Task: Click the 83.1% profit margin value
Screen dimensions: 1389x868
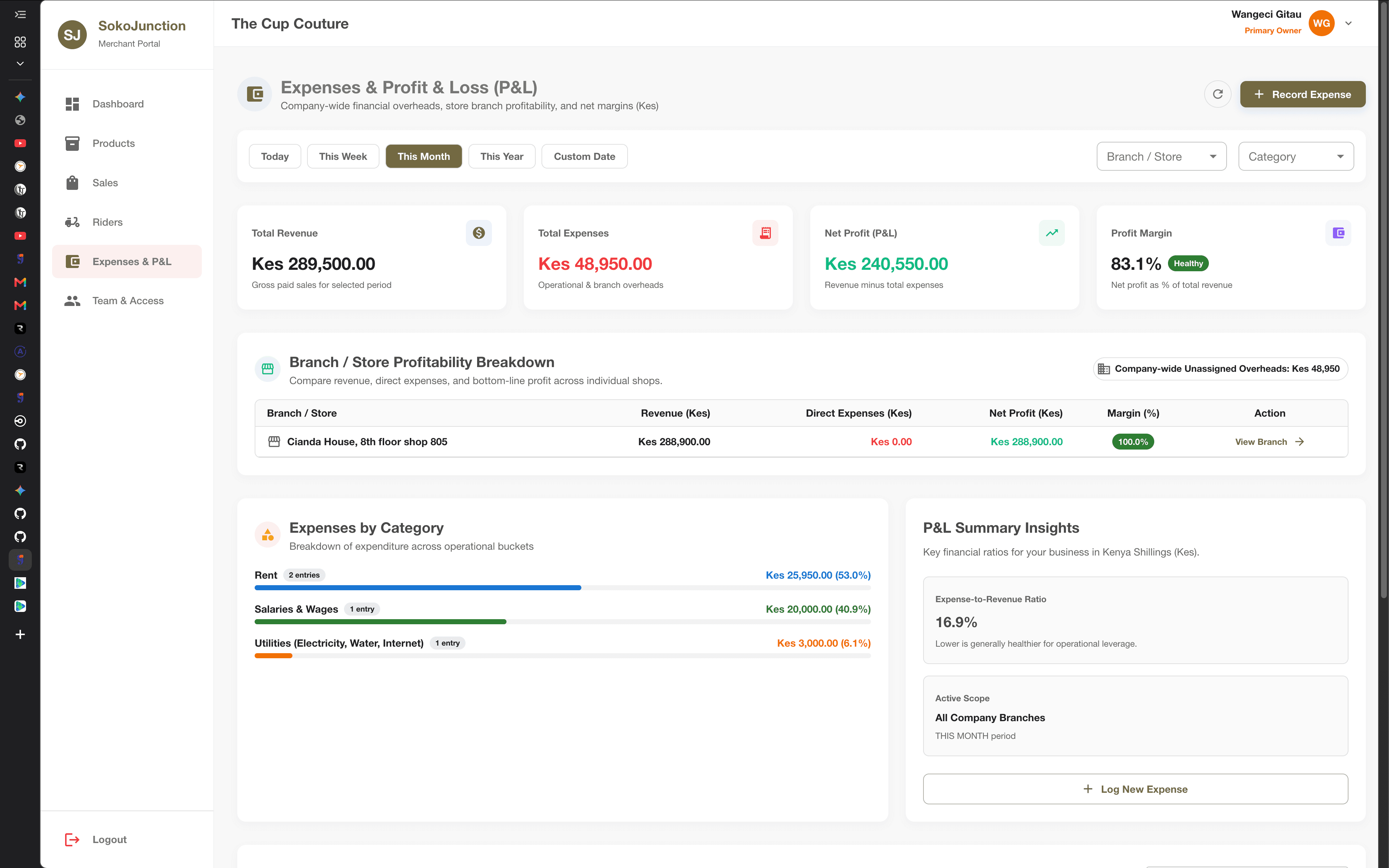Action: coord(1136,264)
